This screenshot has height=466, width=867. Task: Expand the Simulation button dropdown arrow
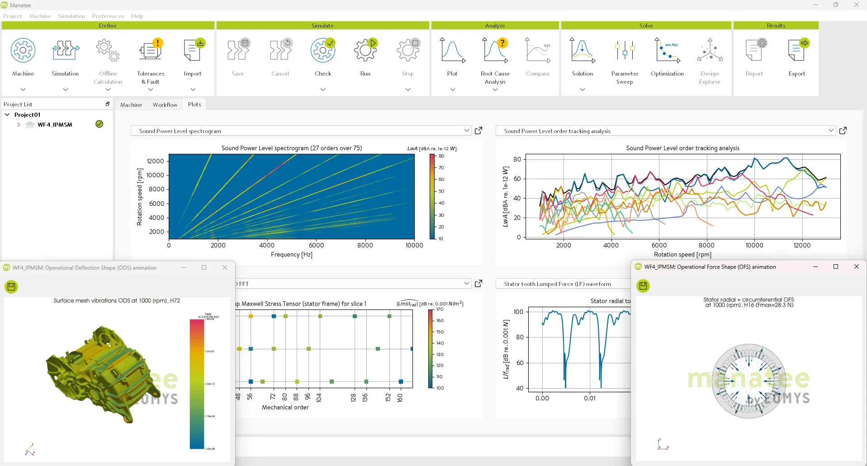coord(66,90)
